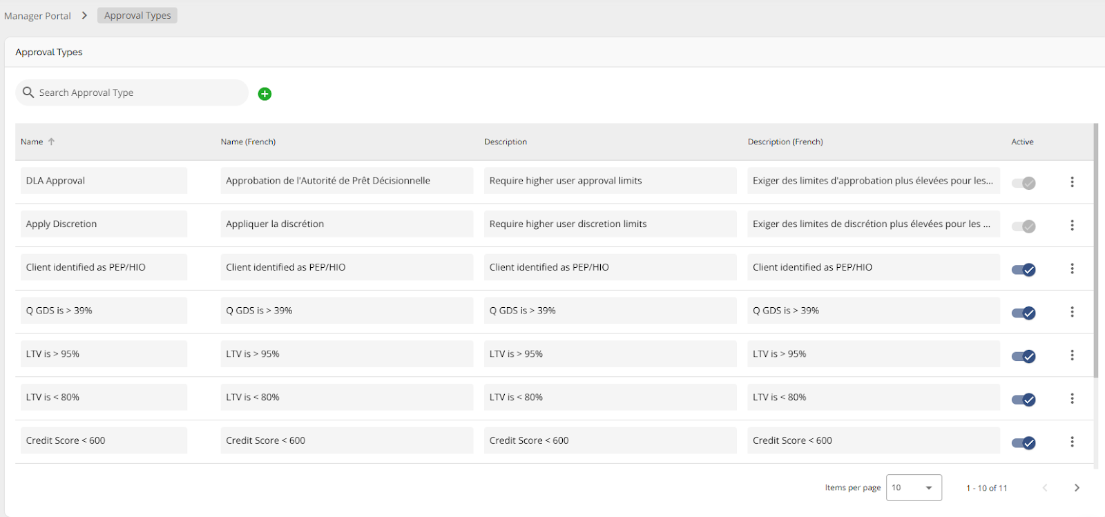The width and height of the screenshot is (1105, 517).
Task: Click the Name column sort arrow
Action: [51, 142]
